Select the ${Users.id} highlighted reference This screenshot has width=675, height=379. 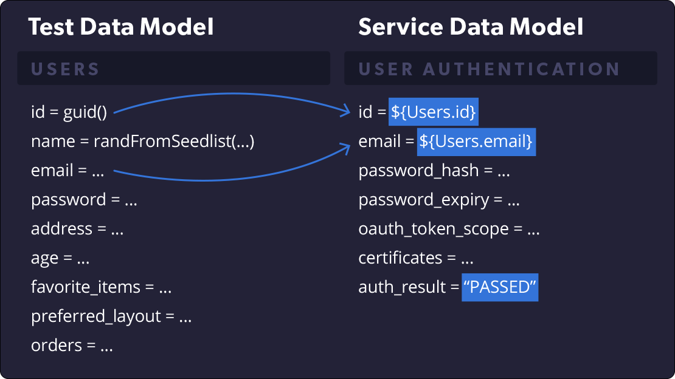click(434, 112)
